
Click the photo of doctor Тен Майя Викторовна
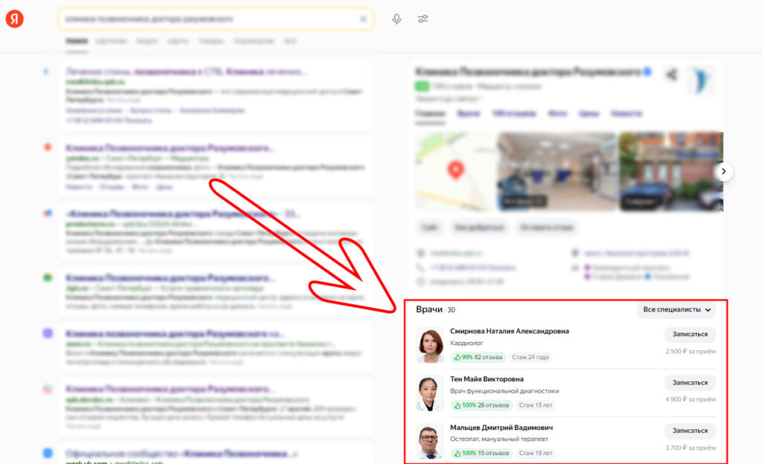(430, 393)
